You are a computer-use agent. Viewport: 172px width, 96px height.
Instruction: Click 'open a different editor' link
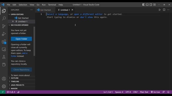coord(88,14)
